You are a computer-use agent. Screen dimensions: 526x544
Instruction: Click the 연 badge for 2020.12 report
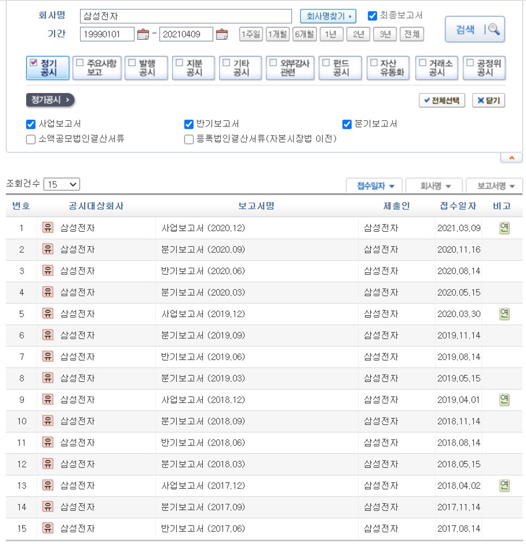click(504, 228)
